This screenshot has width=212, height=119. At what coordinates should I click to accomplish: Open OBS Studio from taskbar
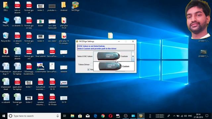[x=126, y=116]
